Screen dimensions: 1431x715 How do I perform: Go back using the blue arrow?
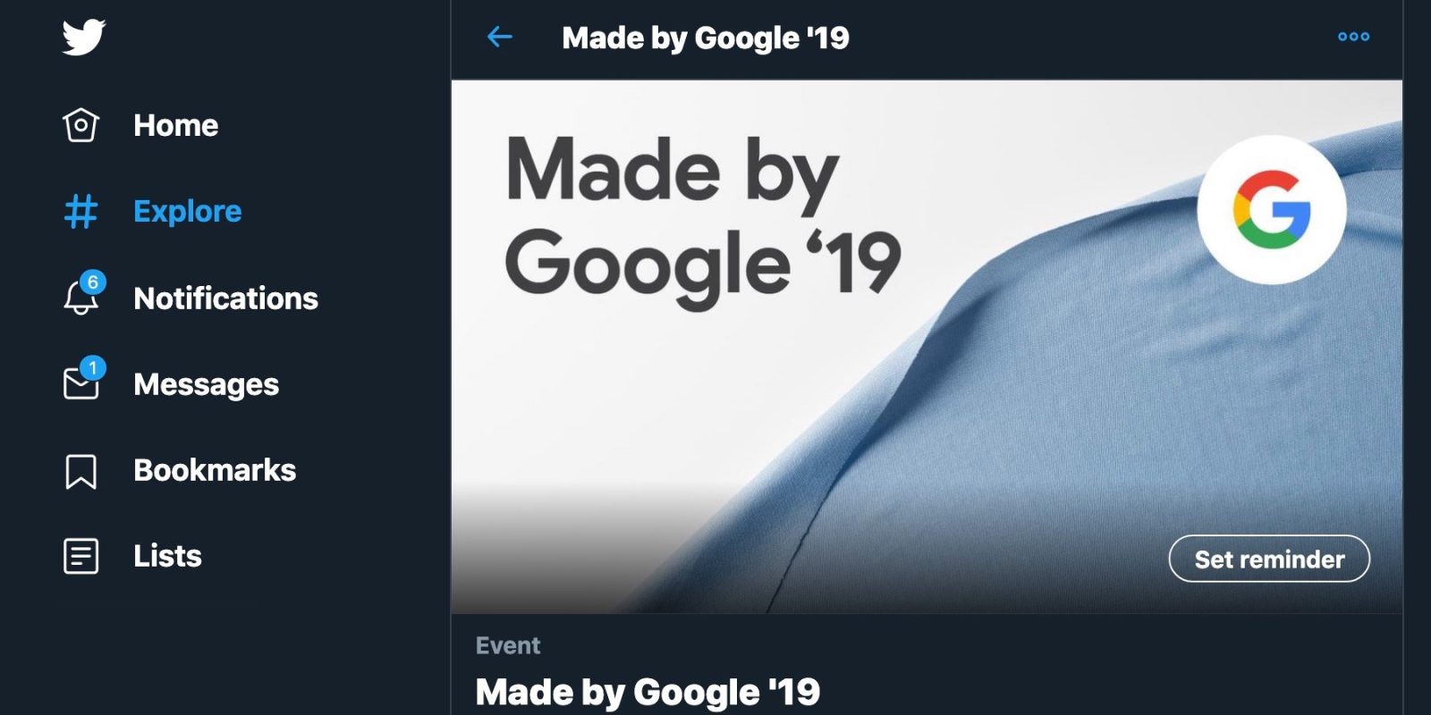pyautogui.click(x=499, y=37)
